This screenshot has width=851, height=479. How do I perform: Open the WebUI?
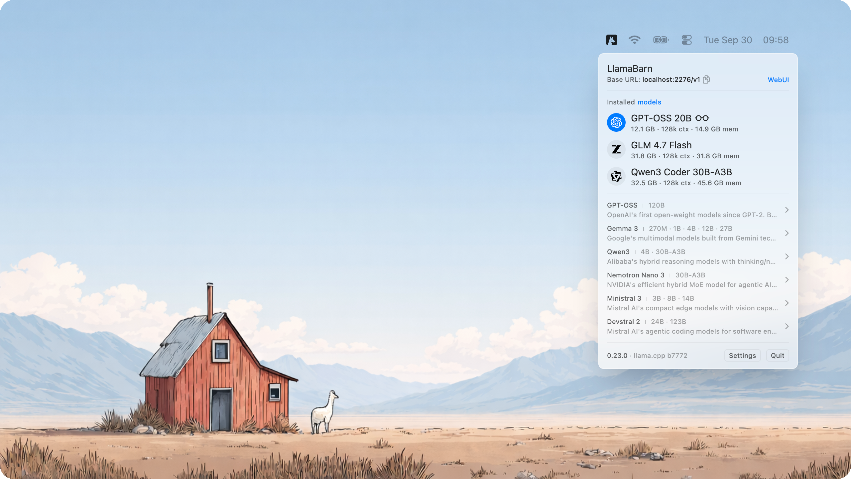[778, 80]
